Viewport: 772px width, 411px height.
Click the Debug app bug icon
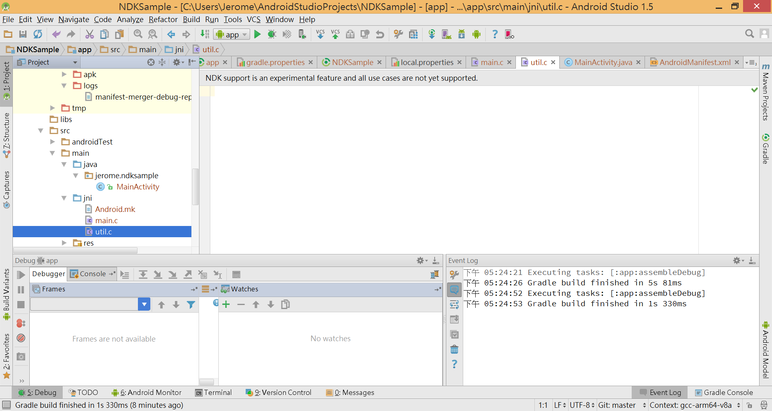272,35
